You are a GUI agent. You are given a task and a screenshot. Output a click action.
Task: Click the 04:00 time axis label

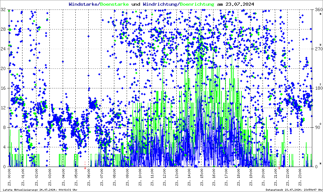pyautogui.click(x=63, y=177)
